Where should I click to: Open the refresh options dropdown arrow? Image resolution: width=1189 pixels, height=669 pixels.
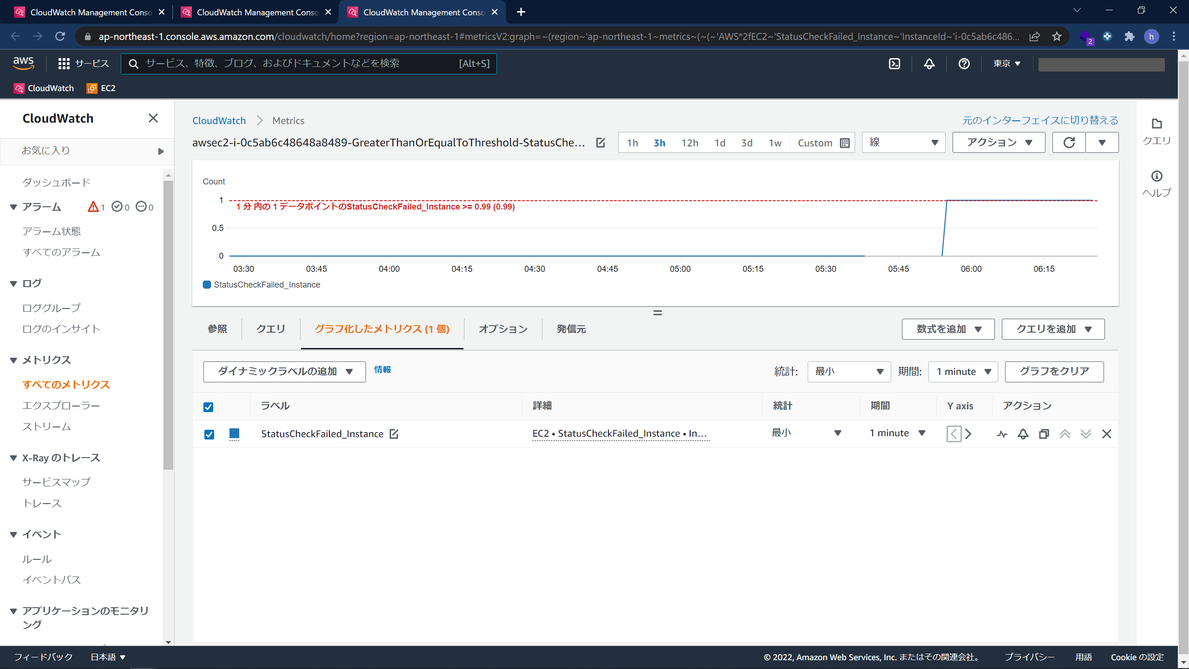(1102, 143)
